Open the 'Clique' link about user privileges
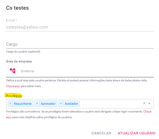 click(x=147, y=112)
